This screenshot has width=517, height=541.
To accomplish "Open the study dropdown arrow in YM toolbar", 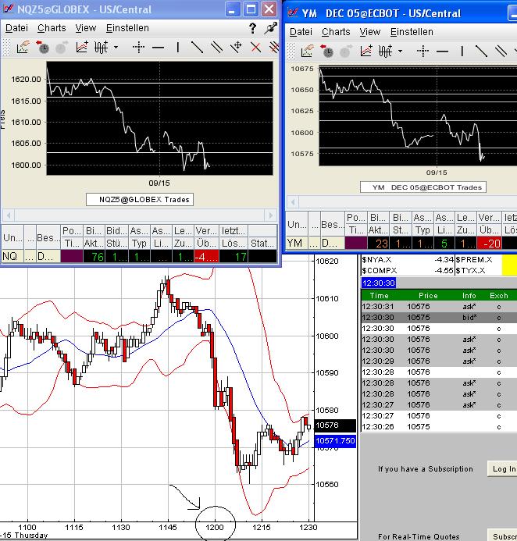I will pyautogui.click(x=400, y=51).
